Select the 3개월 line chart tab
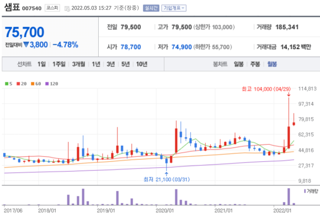 tap(78, 64)
